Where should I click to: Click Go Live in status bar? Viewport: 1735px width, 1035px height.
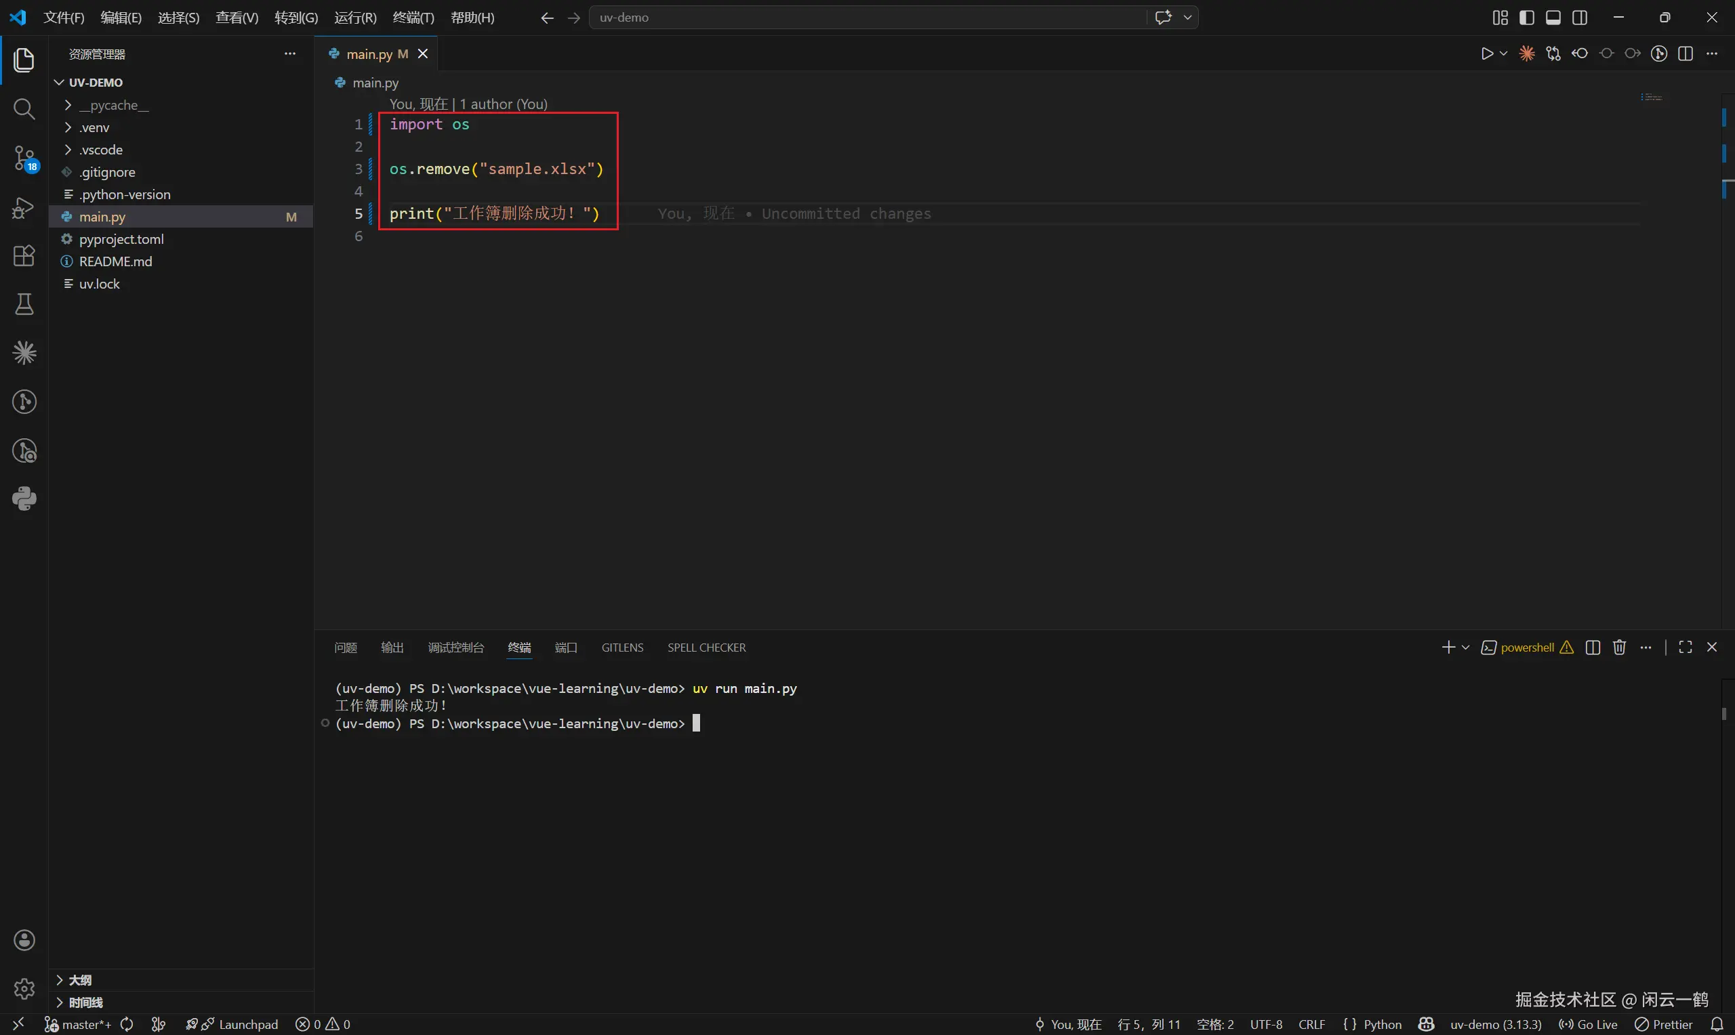pyautogui.click(x=1589, y=1024)
